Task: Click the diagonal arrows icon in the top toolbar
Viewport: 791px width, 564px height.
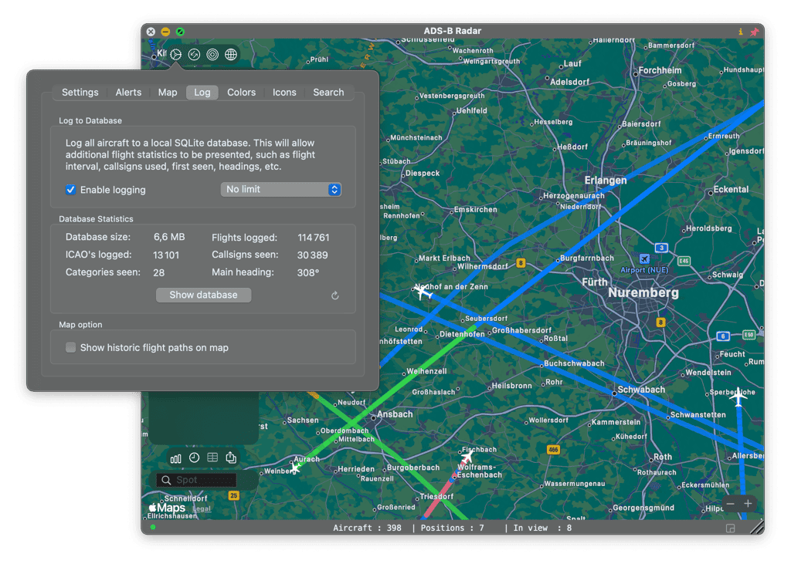Action: coord(194,54)
